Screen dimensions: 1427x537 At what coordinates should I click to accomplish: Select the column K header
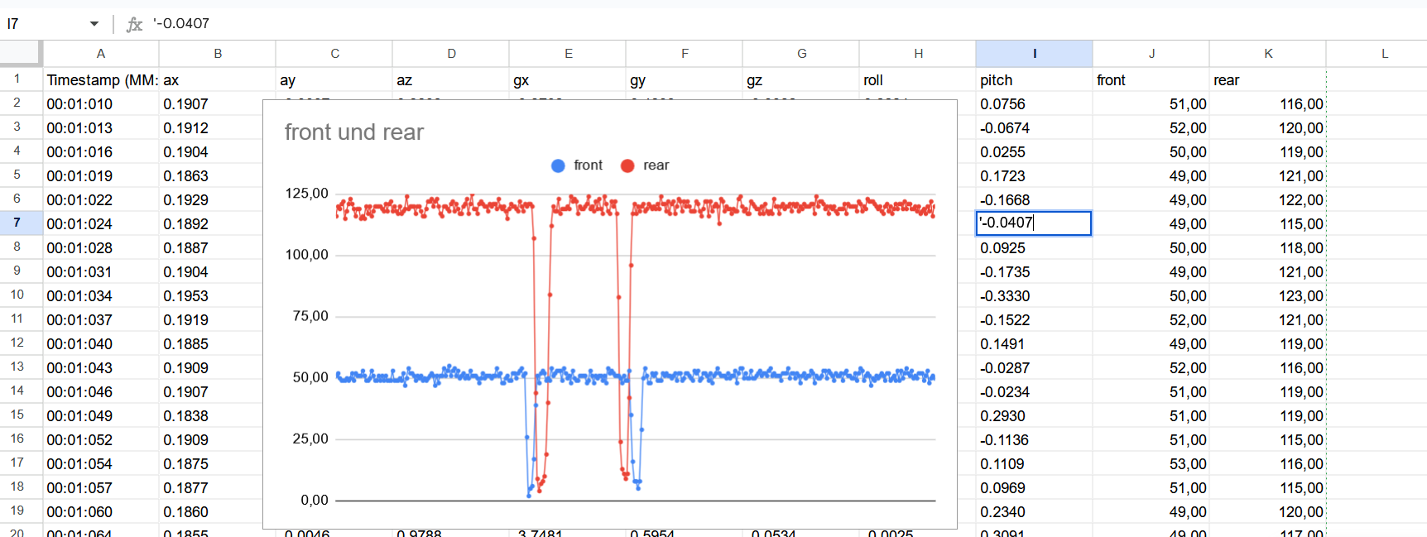point(1267,54)
